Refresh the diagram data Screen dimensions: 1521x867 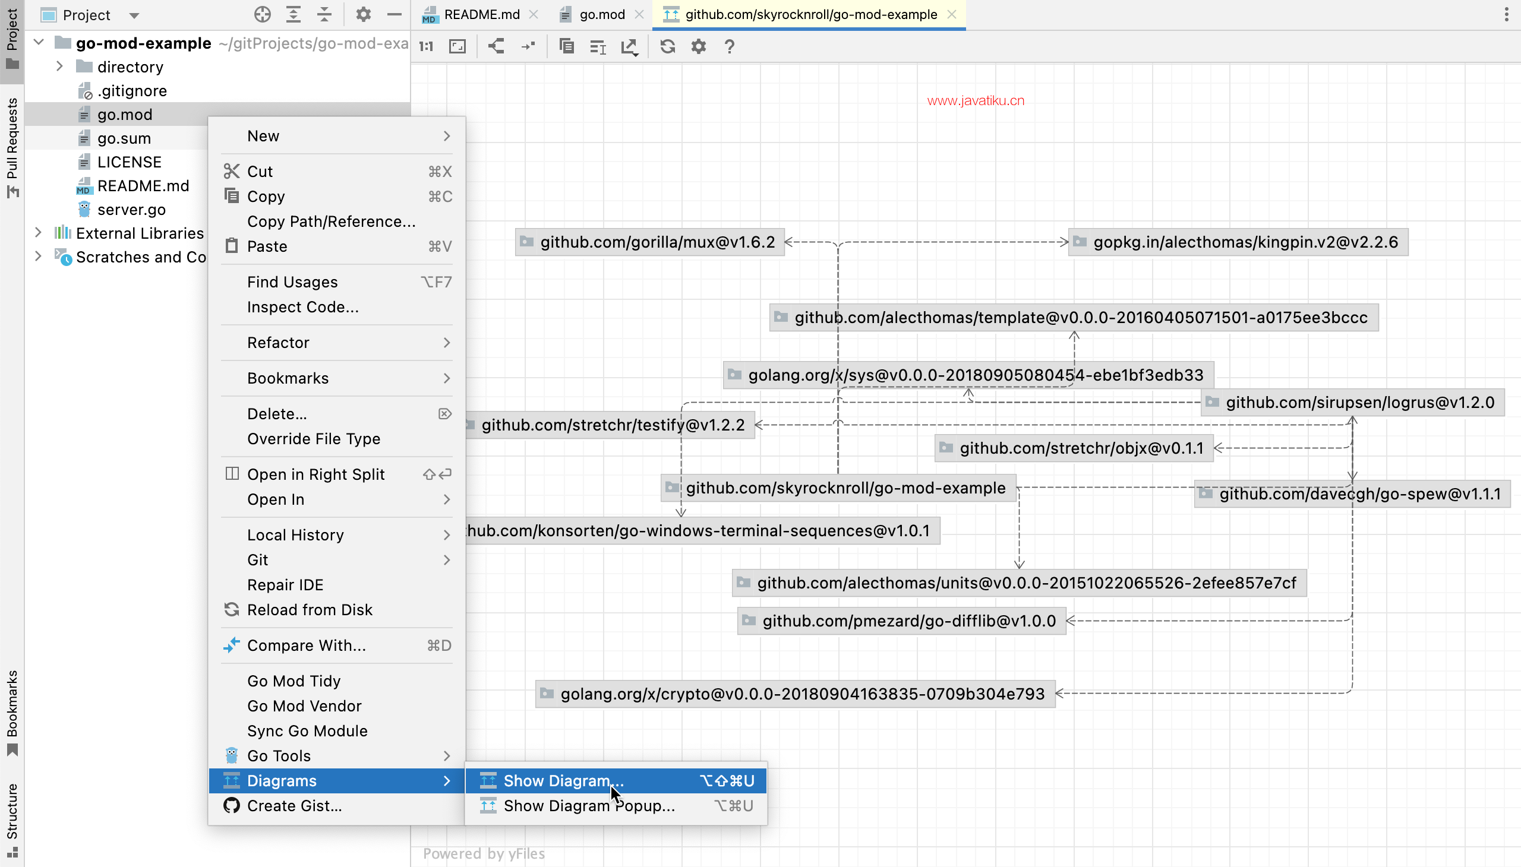[668, 46]
